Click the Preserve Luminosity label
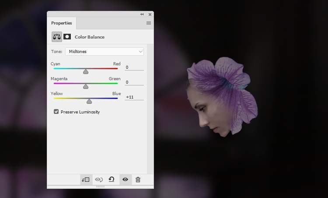328x198 pixels. pos(80,112)
